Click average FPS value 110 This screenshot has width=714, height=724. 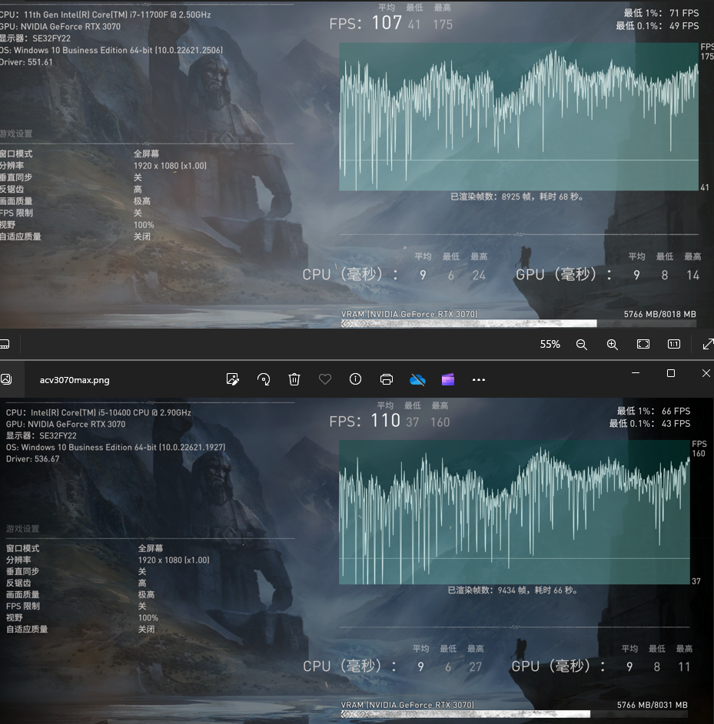tap(385, 420)
